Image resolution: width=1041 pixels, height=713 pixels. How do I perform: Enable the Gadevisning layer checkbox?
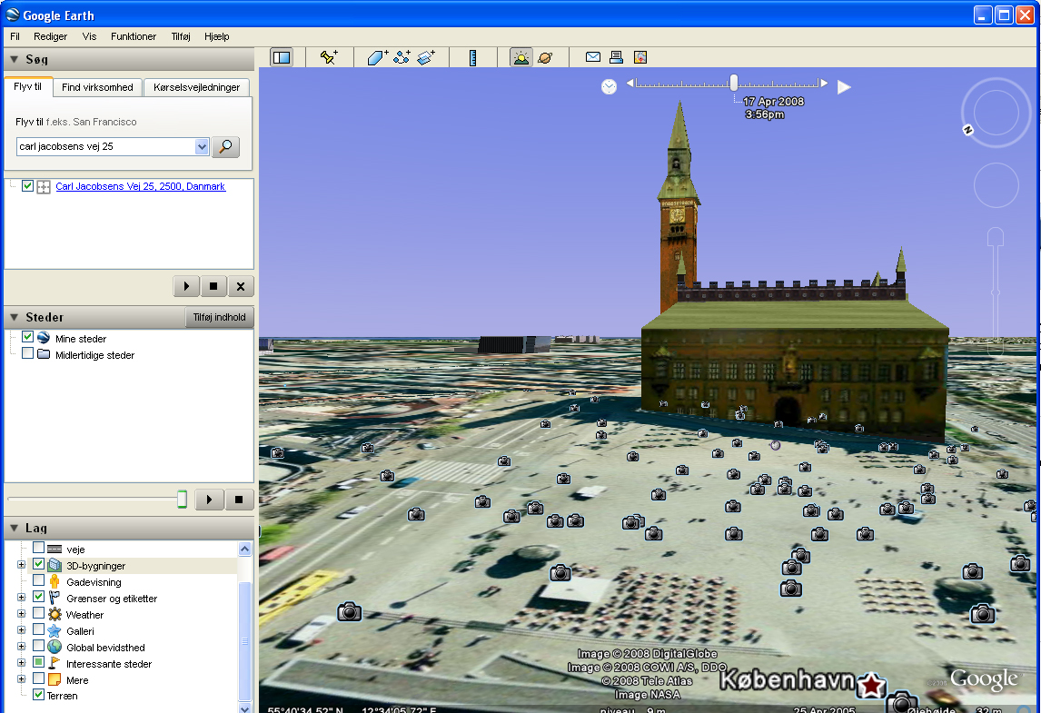38,582
